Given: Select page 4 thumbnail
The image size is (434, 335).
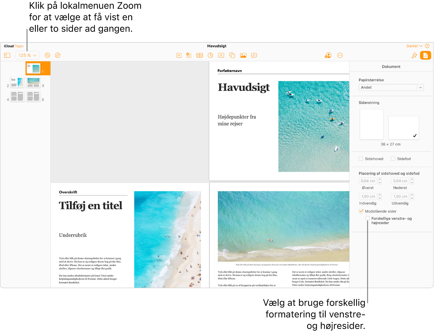Looking at the screenshot, I should (17, 96).
